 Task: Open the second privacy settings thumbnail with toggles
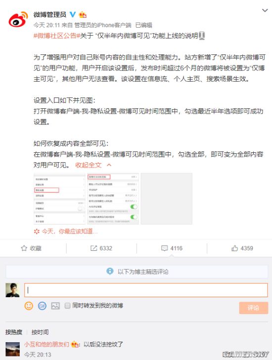pyautogui.click(x=113, y=199)
